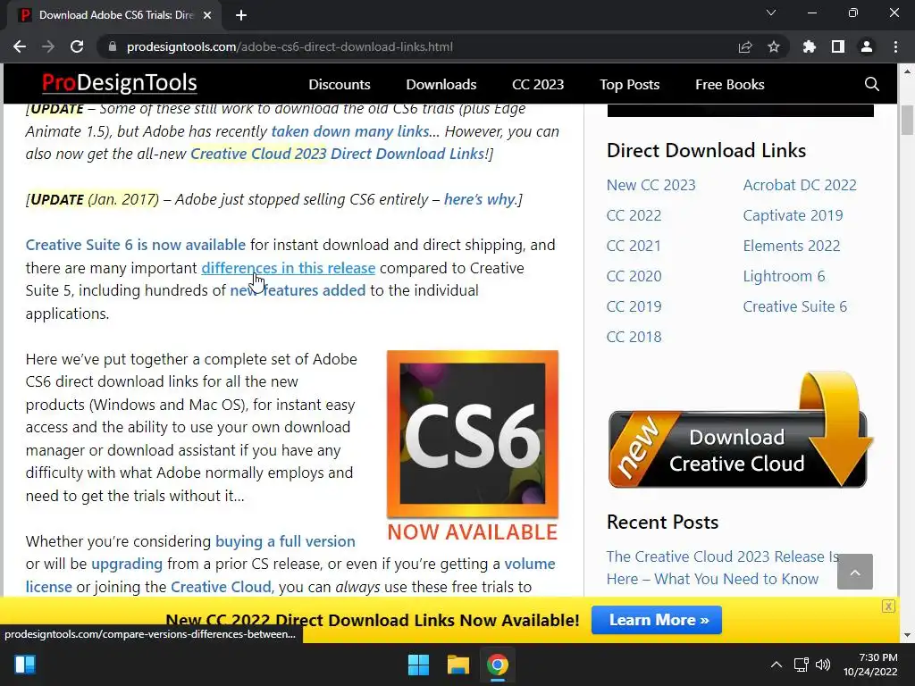Open a new tab with plus icon
Viewport: 915px width, 686px height.
241,15
